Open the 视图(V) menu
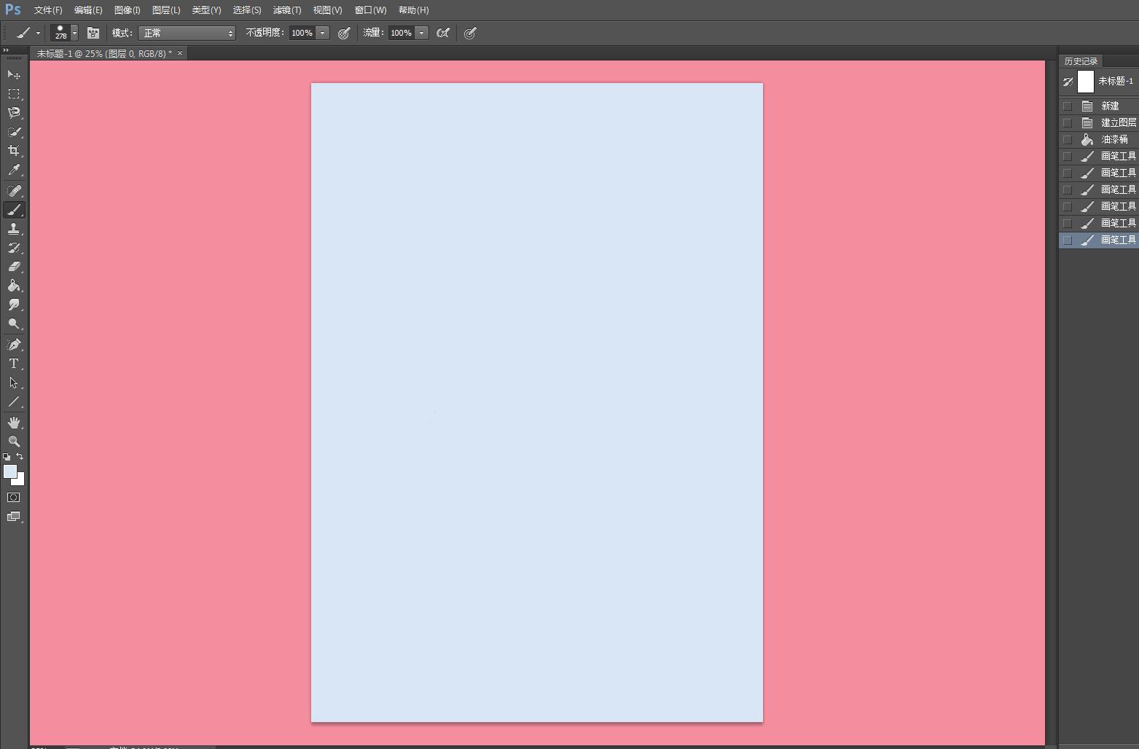The image size is (1139, 749). [x=327, y=10]
